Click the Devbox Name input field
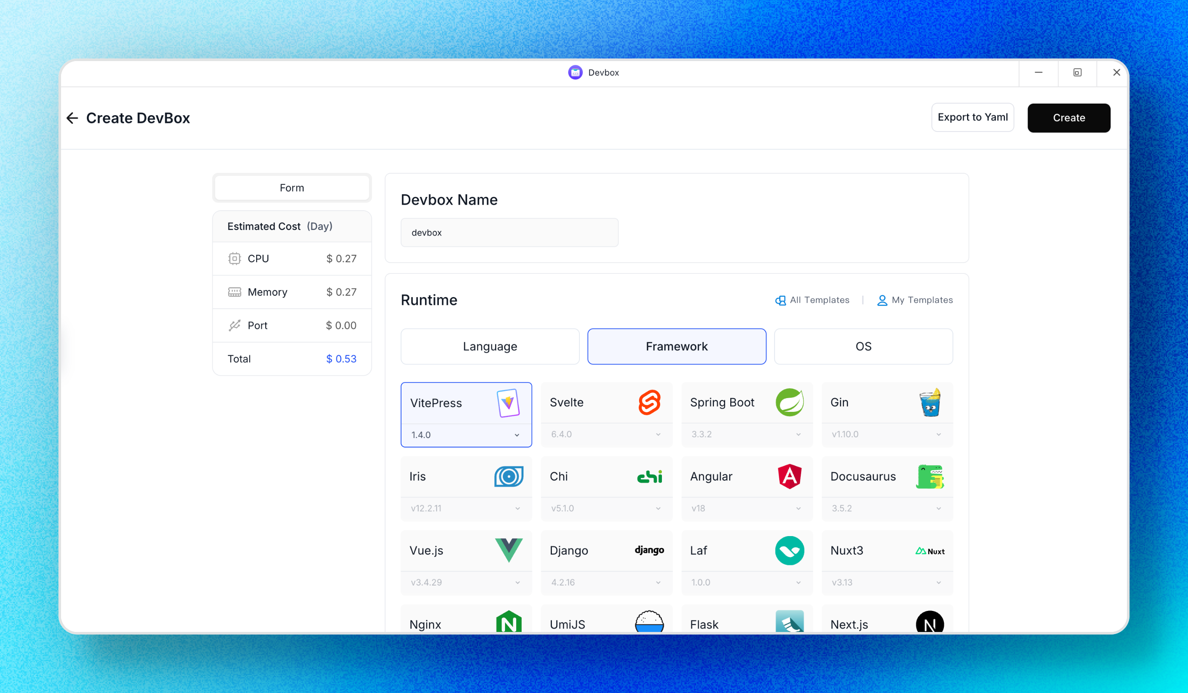 (509, 233)
